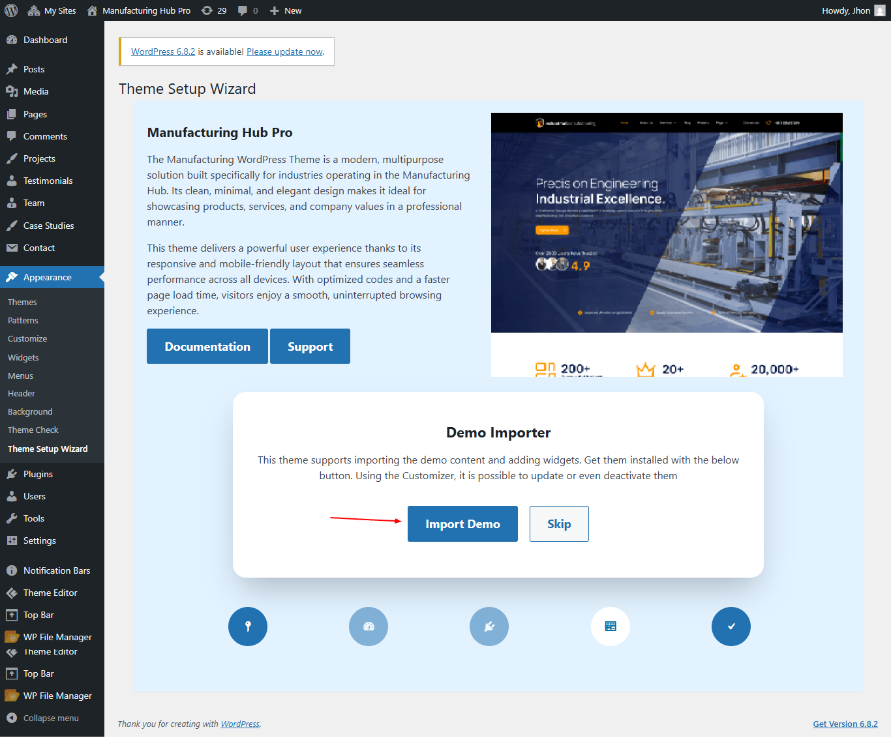Click the Appearance paintbrush icon
Image resolution: width=891 pixels, height=738 pixels.
pos(12,277)
